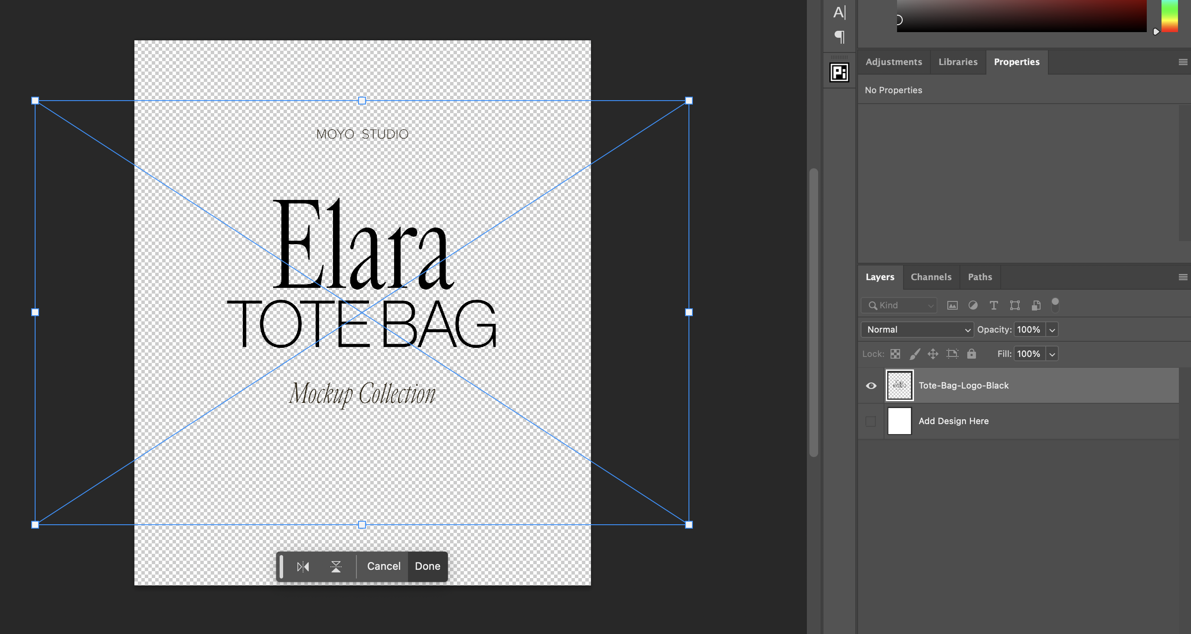Click the flip vertical icon in transform bar

click(x=336, y=566)
